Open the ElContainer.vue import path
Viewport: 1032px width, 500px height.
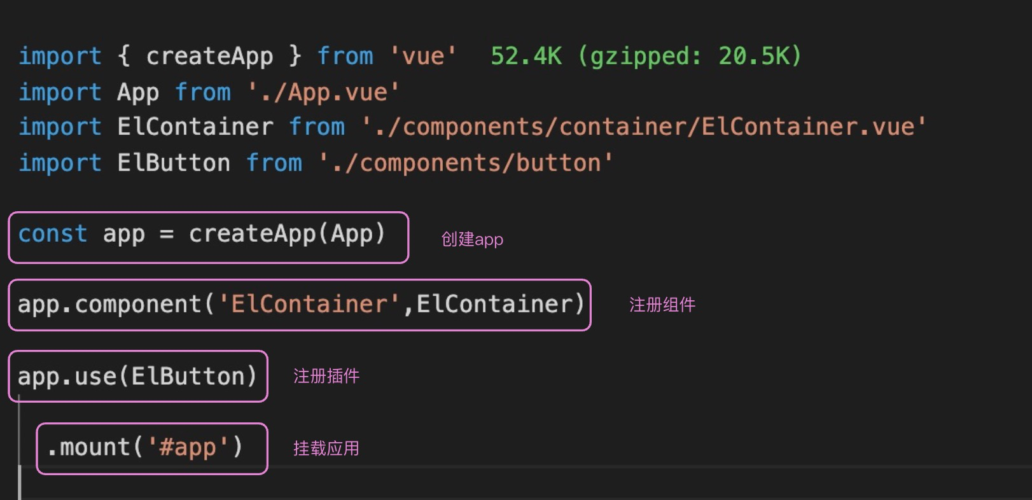[x=643, y=127]
